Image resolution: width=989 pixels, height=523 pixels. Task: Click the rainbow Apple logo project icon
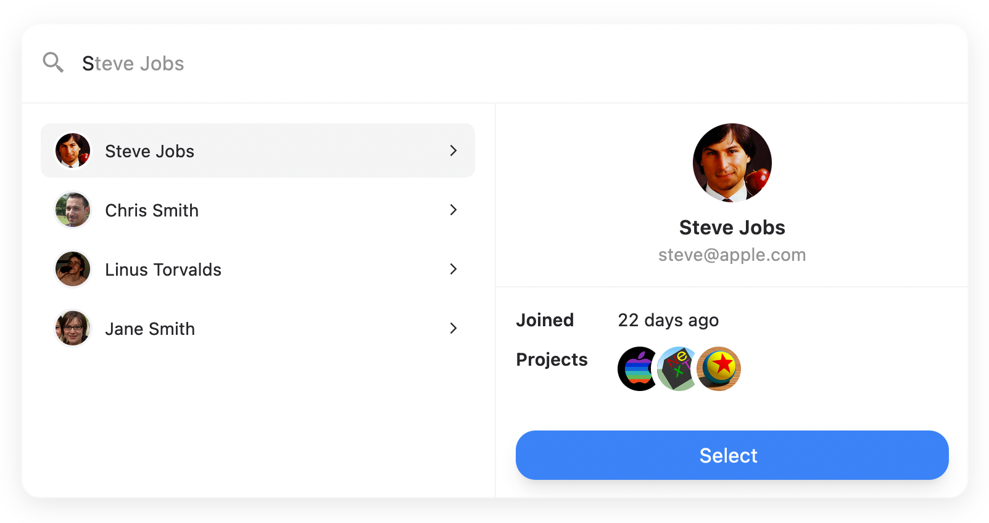(638, 369)
